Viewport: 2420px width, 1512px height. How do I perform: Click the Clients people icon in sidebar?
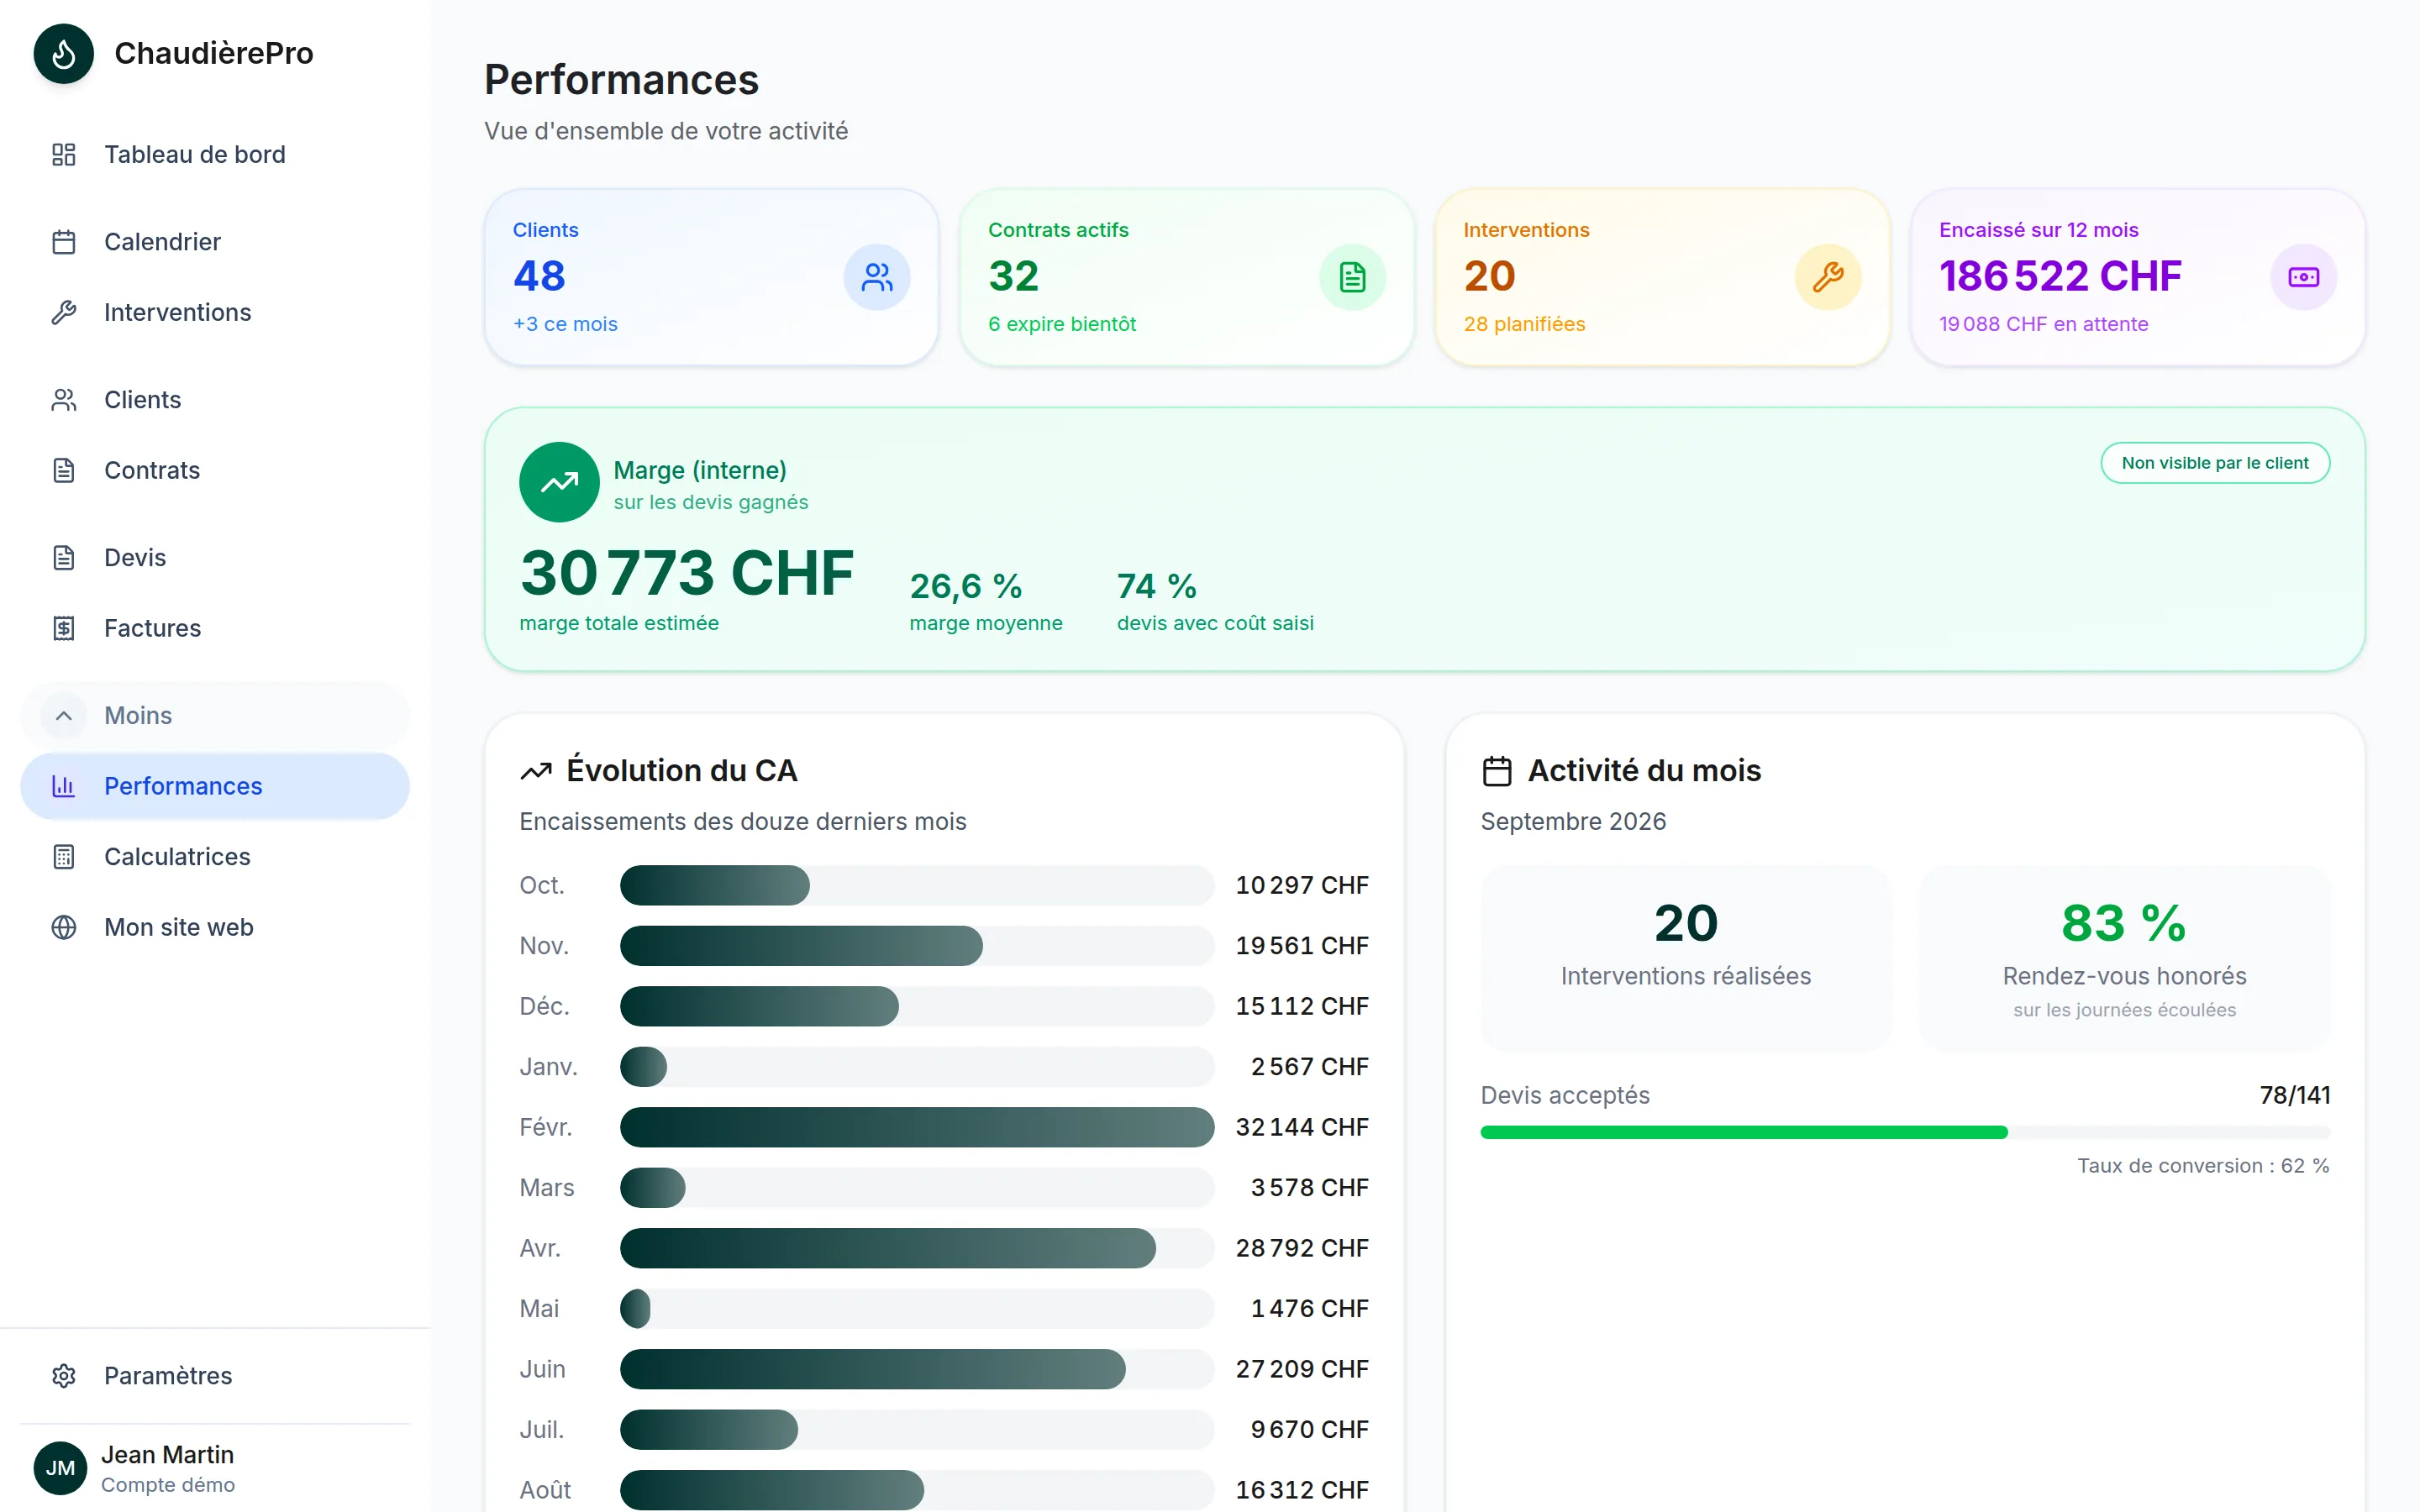(64, 400)
